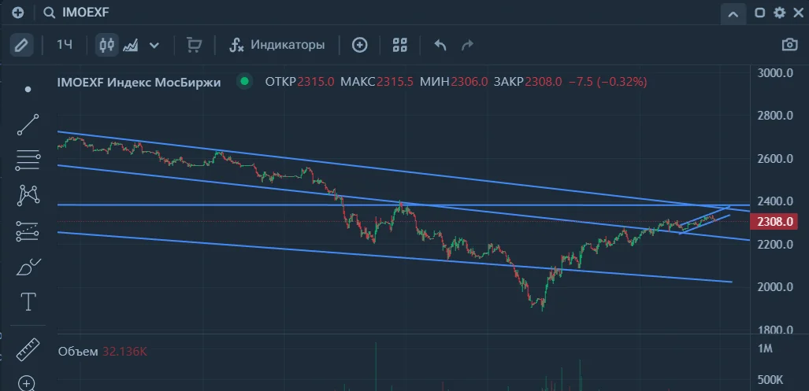Viewport: 809px width, 391px height.
Task: Click the search magnifier icon
Action: point(50,13)
